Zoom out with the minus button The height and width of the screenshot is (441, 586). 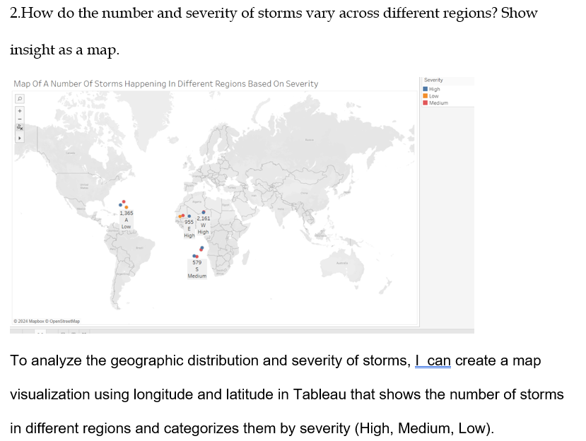pyautogui.click(x=20, y=119)
